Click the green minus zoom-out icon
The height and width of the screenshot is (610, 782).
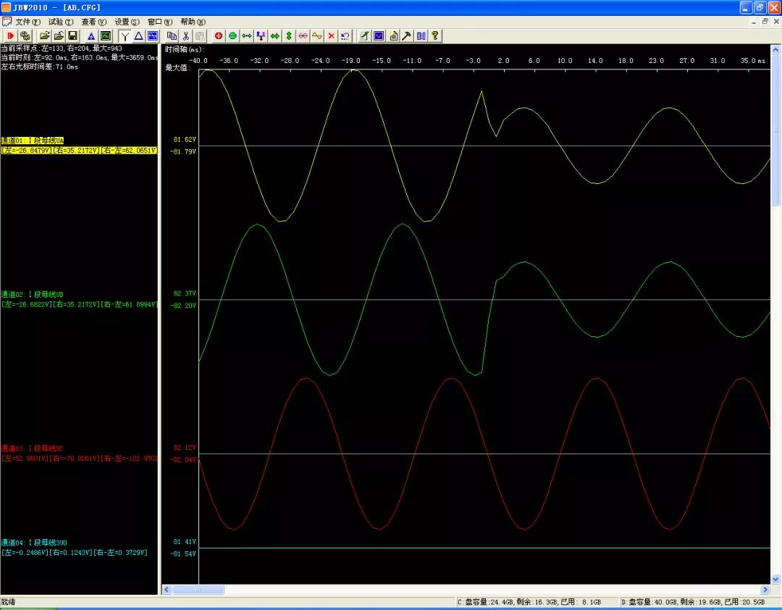coord(233,35)
